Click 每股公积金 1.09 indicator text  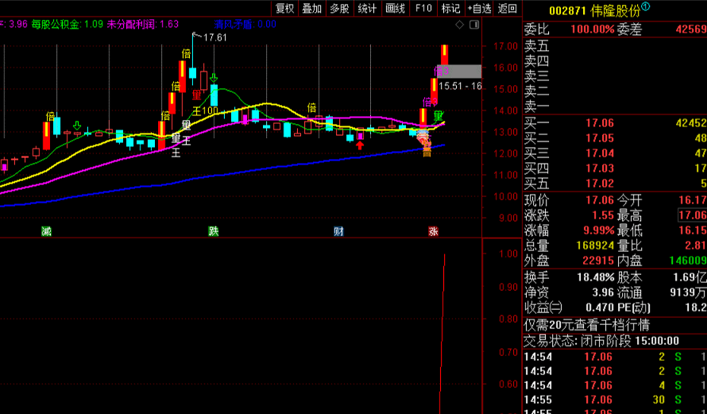click(x=68, y=25)
